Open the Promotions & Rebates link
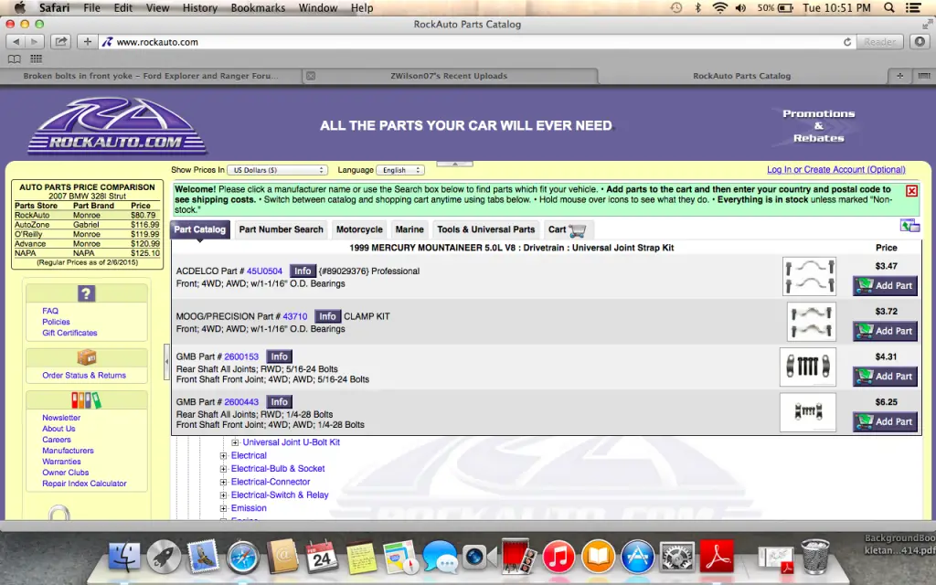The image size is (936, 585). (x=818, y=126)
